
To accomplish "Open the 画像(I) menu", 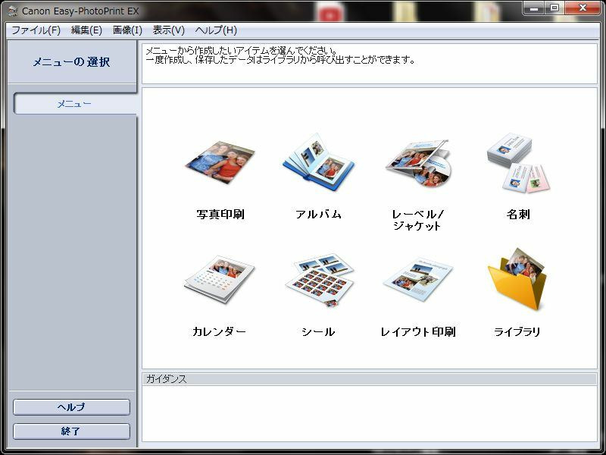I will (127, 30).
